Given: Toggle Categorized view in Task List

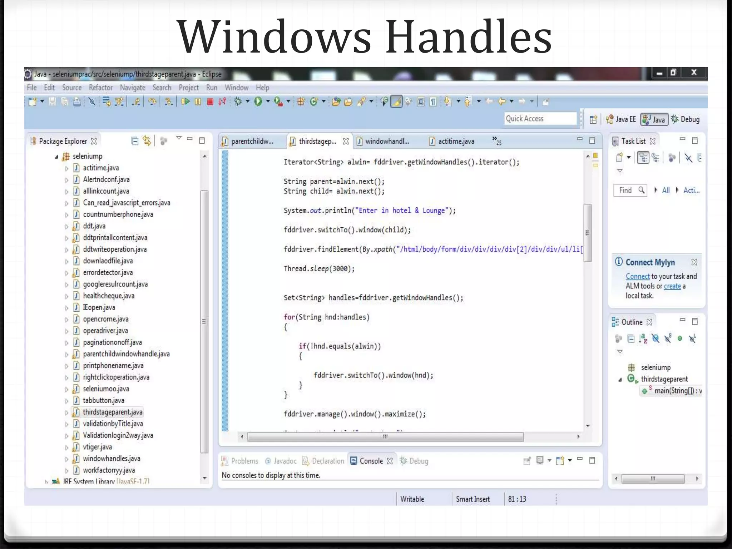Looking at the screenshot, I should point(643,158).
